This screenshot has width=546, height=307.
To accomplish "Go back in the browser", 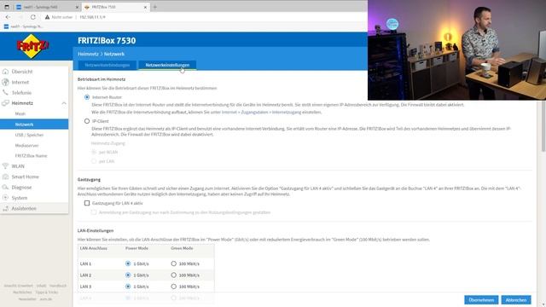I will [x=8, y=17].
